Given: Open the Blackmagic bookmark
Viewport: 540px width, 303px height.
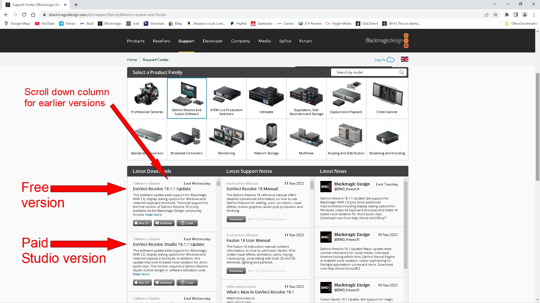Looking at the screenshot, I should (x=110, y=24).
